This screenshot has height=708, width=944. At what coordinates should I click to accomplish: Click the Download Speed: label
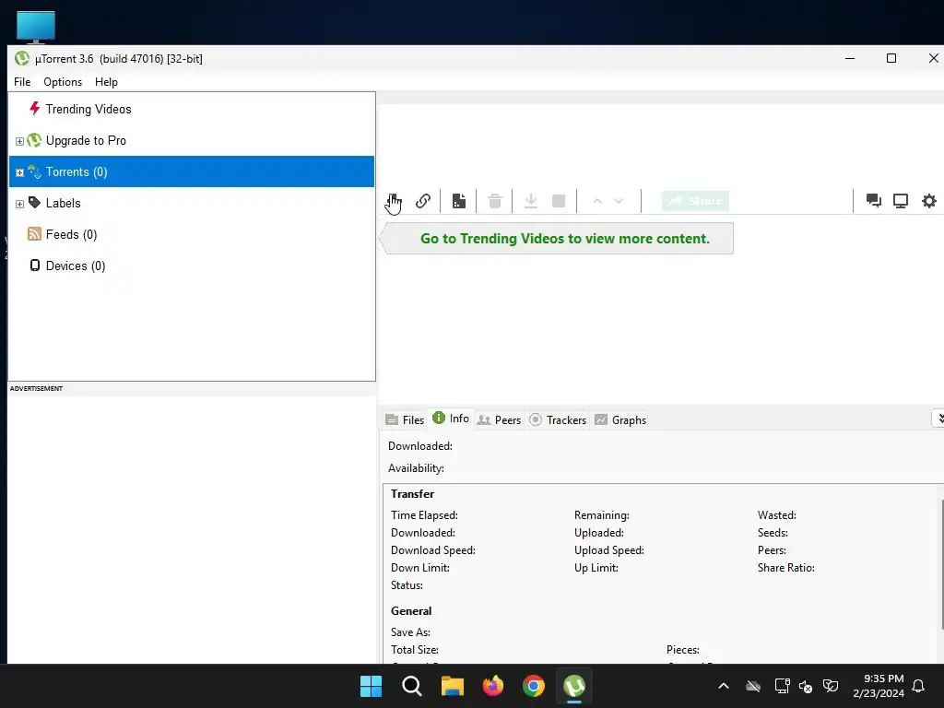[433, 550]
